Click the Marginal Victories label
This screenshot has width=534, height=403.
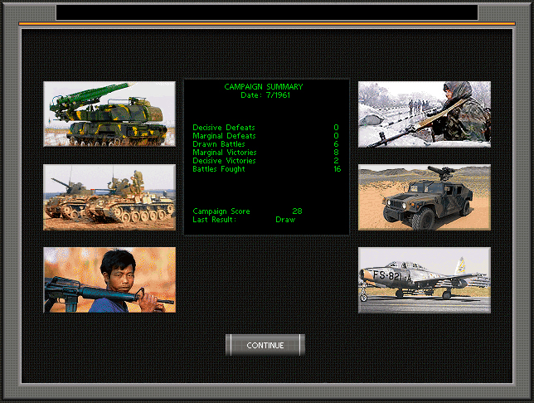(225, 153)
